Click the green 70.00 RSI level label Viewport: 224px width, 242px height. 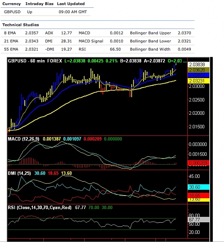coord(94,208)
